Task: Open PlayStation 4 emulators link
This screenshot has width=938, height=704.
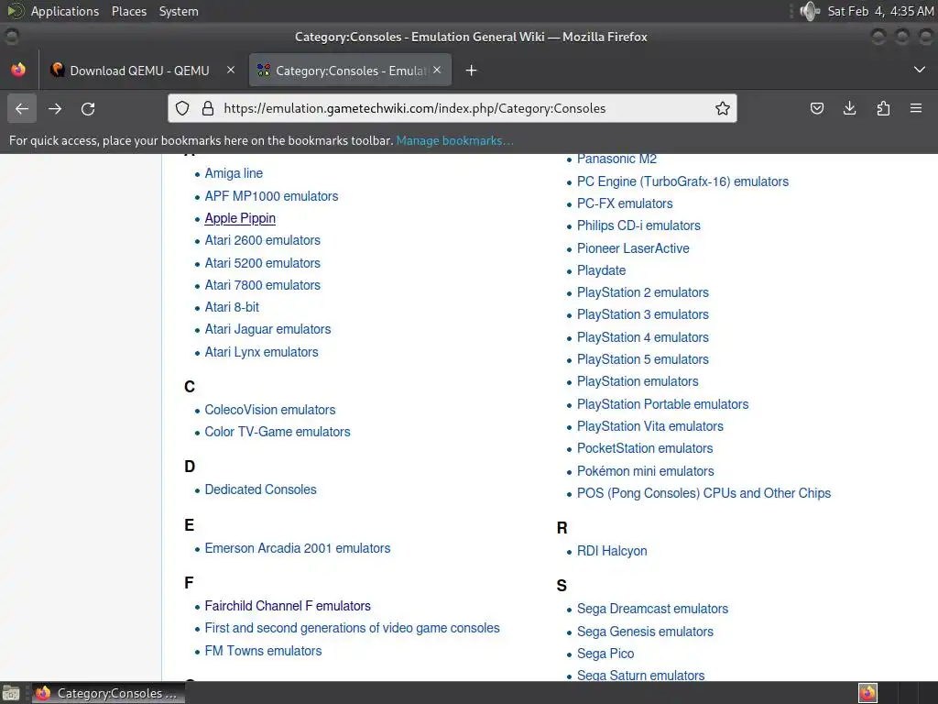Action: click(642, 338)
